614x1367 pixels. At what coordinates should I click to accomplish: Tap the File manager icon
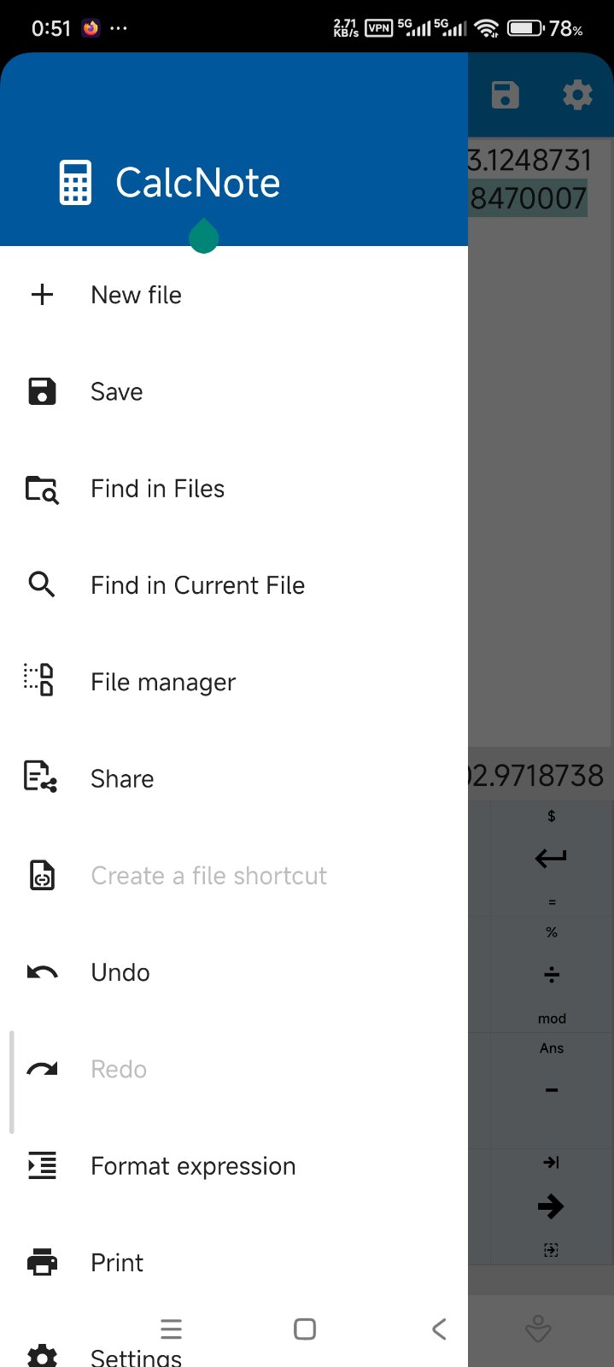(40, 681)
